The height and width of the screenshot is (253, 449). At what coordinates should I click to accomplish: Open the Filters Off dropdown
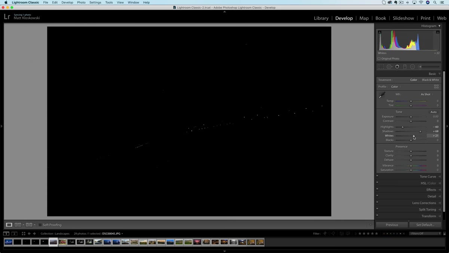coord(426,234)
